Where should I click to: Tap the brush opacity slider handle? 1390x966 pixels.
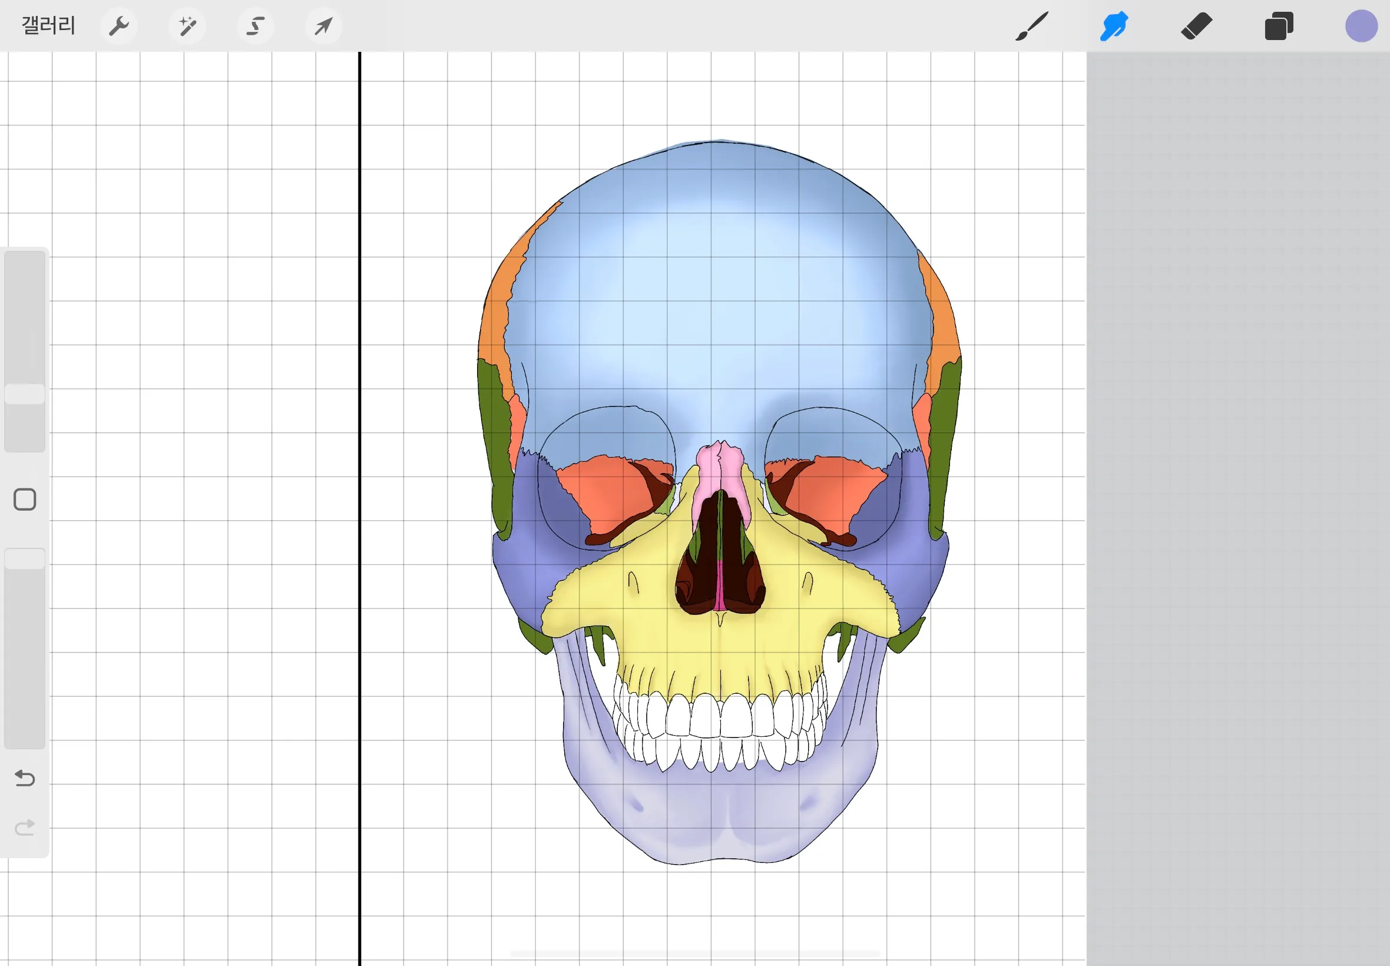[x=25, y=558]
